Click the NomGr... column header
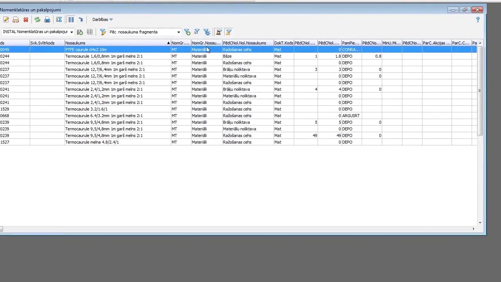This screenshot has width=501, height=282. tap(180, 43)
